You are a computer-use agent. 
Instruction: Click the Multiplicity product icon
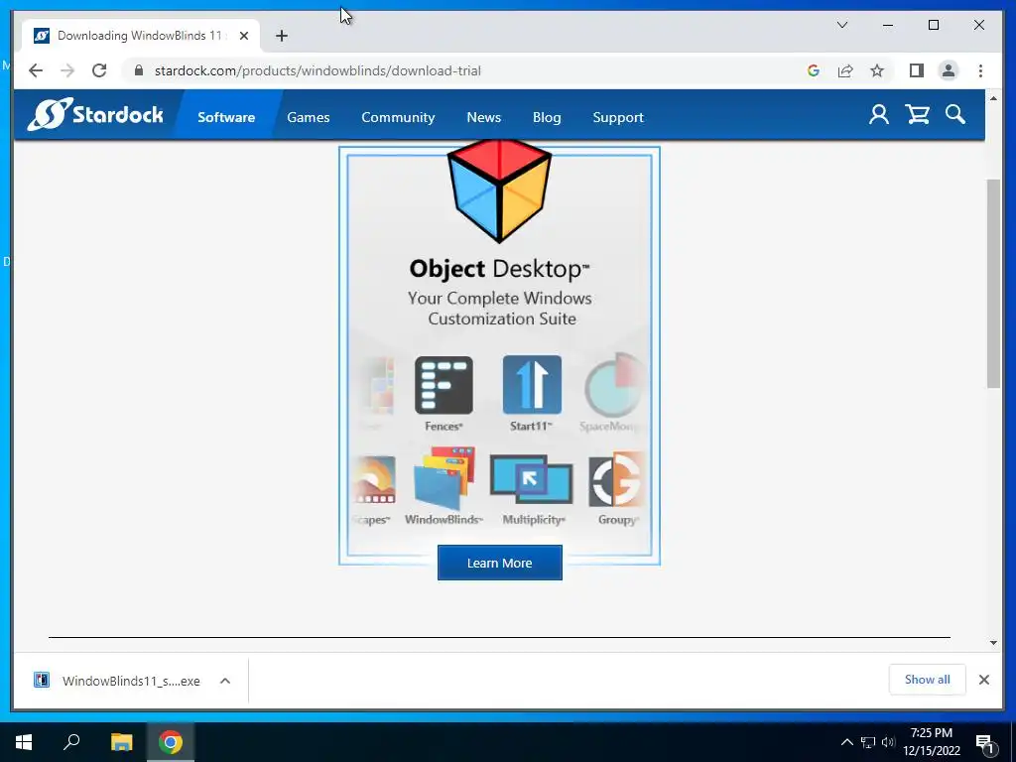(x=532, y=479)
